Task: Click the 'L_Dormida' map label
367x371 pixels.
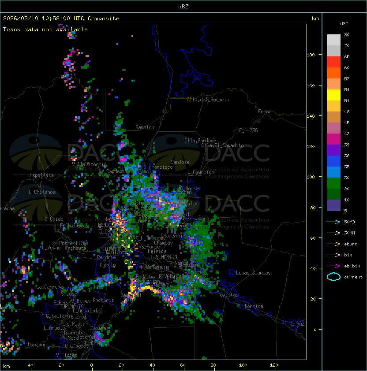Action: 251,306
